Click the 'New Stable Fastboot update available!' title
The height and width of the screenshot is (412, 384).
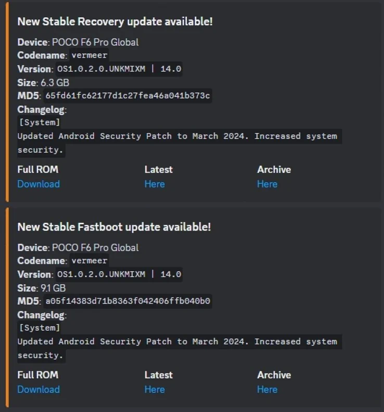pyautogui.click(x=114, y=227)
